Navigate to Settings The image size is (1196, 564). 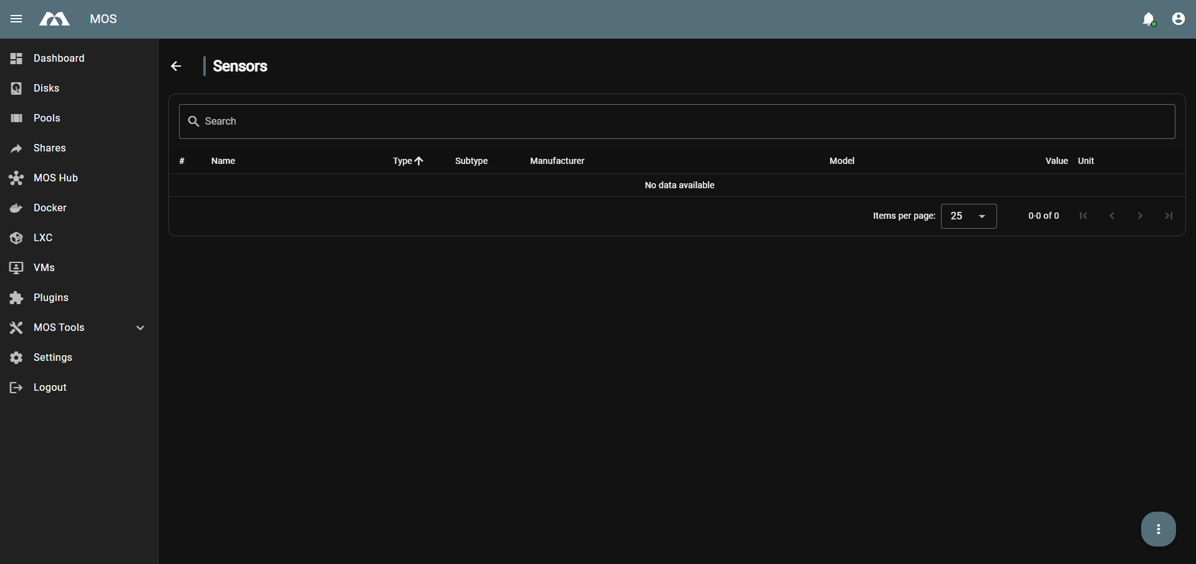[52, 357]
